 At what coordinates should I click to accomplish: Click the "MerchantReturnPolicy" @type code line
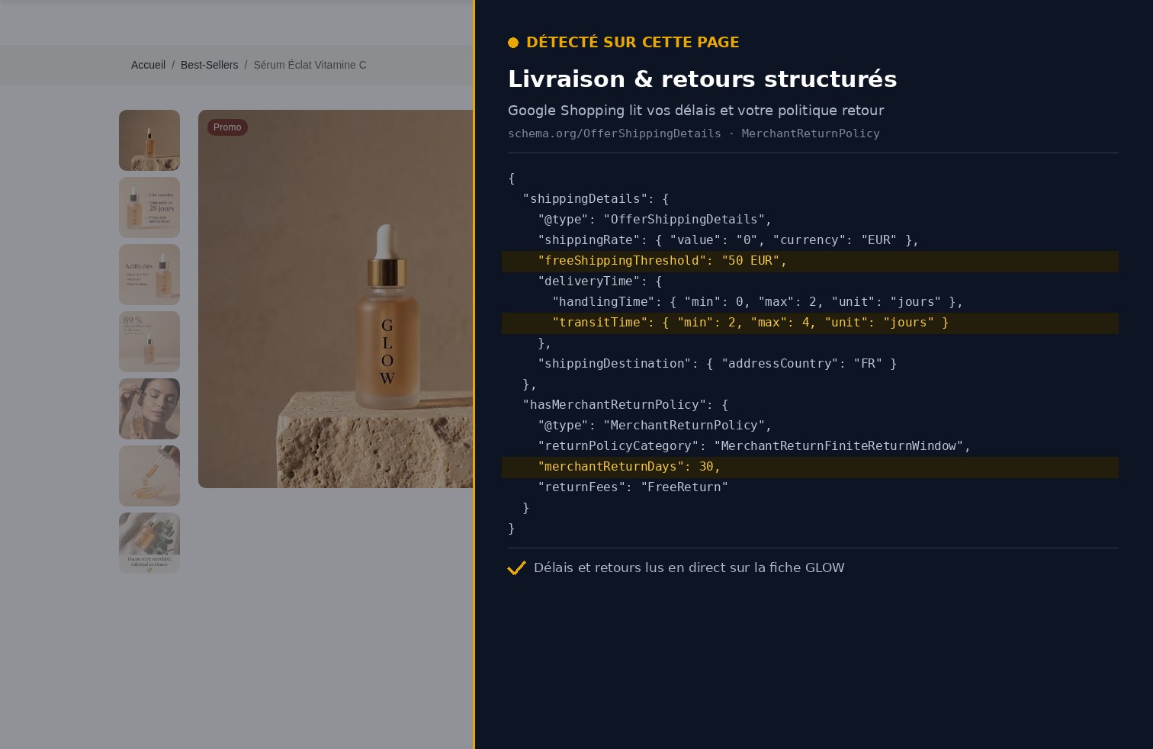point(655,426)
